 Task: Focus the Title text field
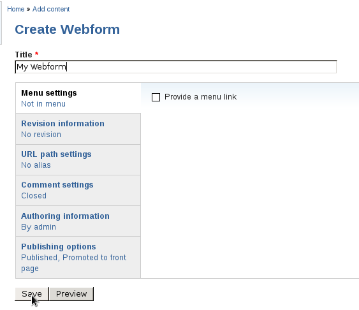tap(176, 67)
